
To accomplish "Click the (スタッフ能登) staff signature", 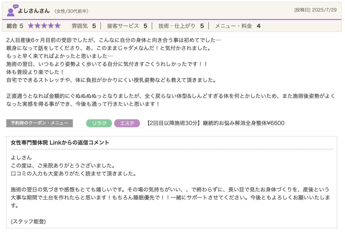I will pos(28,222).
